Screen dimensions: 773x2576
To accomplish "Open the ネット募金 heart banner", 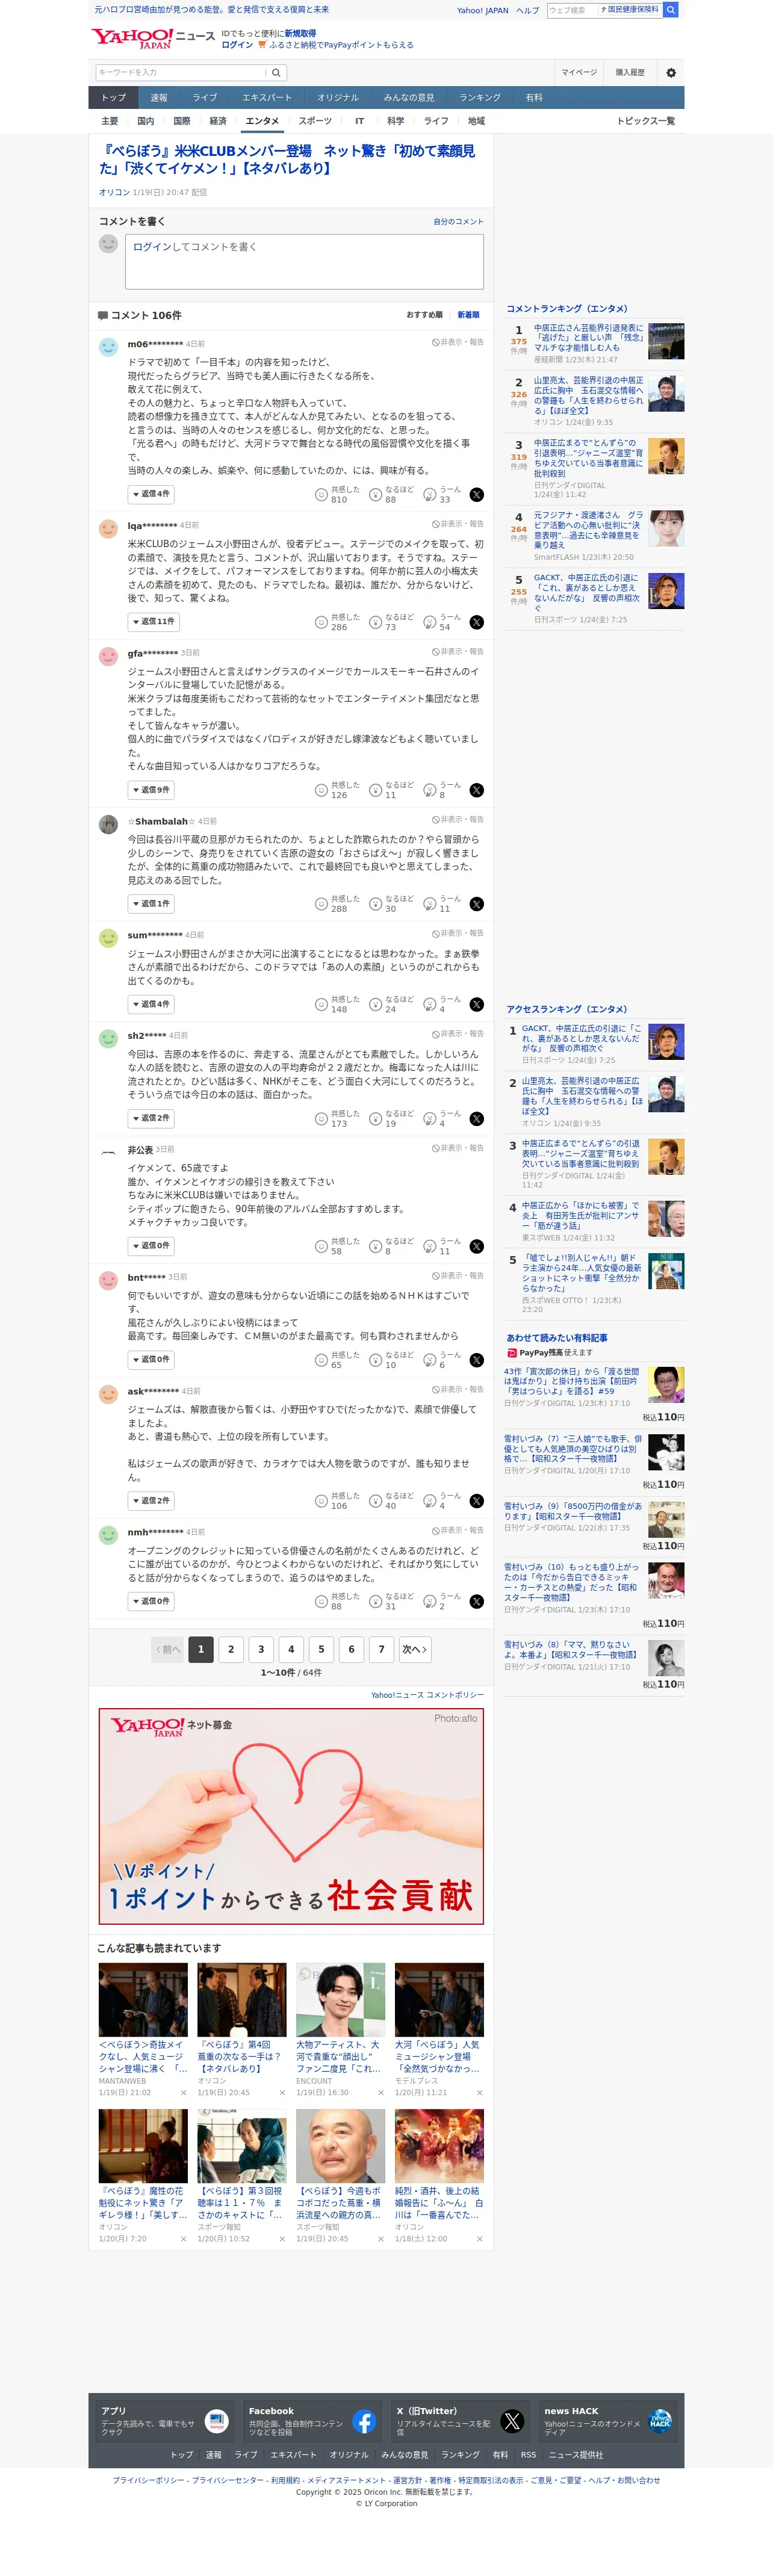I will click(x=291, y=1816).
